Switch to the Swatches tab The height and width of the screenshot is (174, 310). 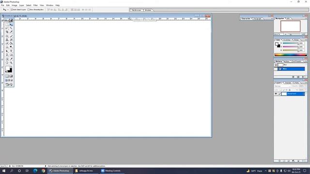(287, 40)
